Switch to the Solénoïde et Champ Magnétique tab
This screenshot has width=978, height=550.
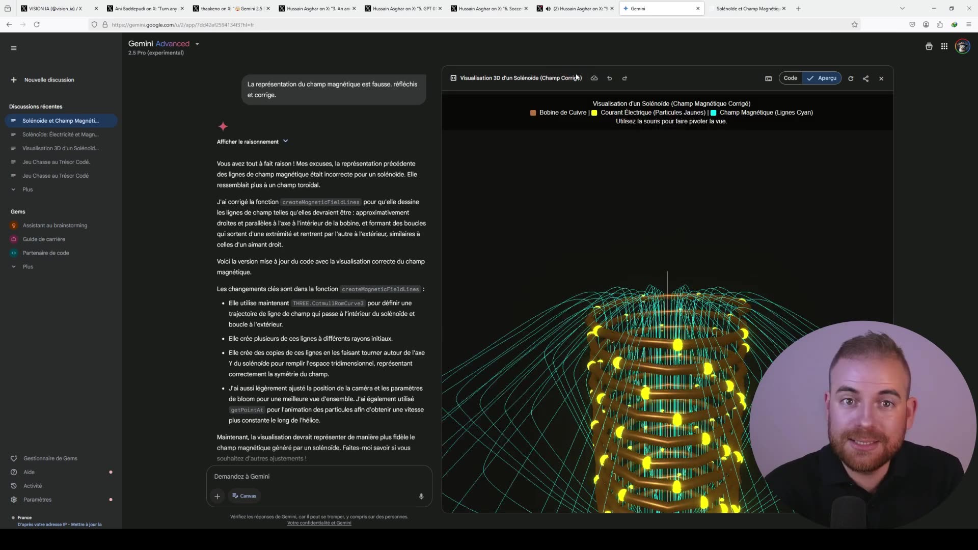[x=747, y=9]
